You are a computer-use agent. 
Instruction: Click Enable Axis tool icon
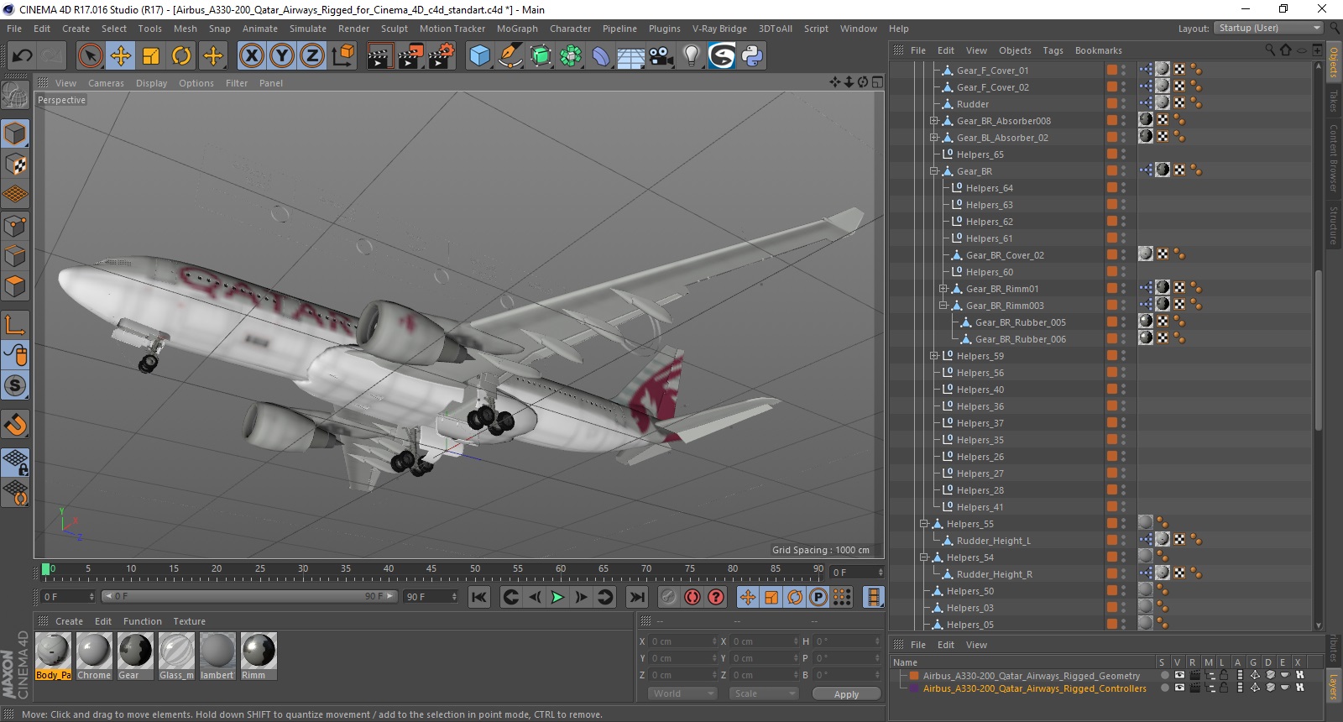(x=15, y=325)
